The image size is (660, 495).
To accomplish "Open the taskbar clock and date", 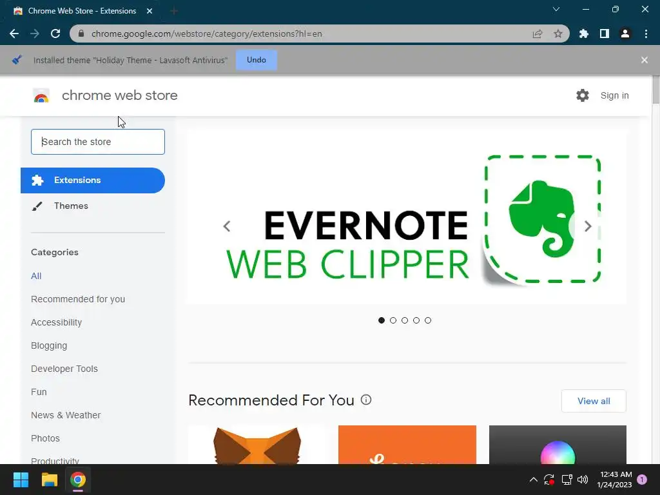I will click(x=614, y=480).
